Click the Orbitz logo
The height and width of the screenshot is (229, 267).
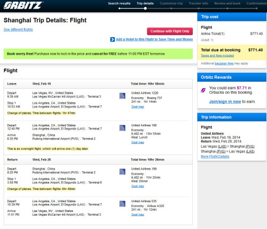[x=23, y=5]
